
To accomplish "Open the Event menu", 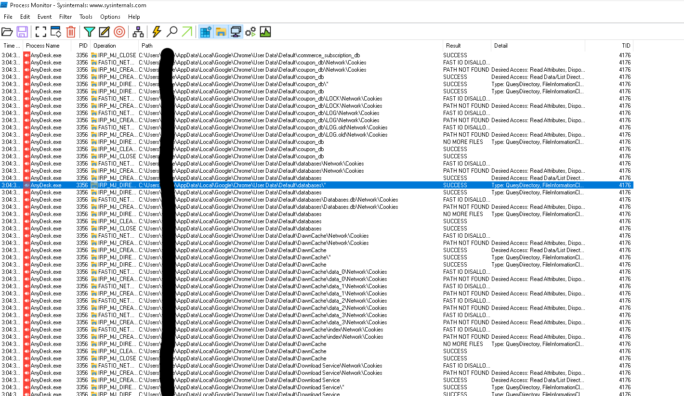I will pyautogui.click(x=44, y=17).
